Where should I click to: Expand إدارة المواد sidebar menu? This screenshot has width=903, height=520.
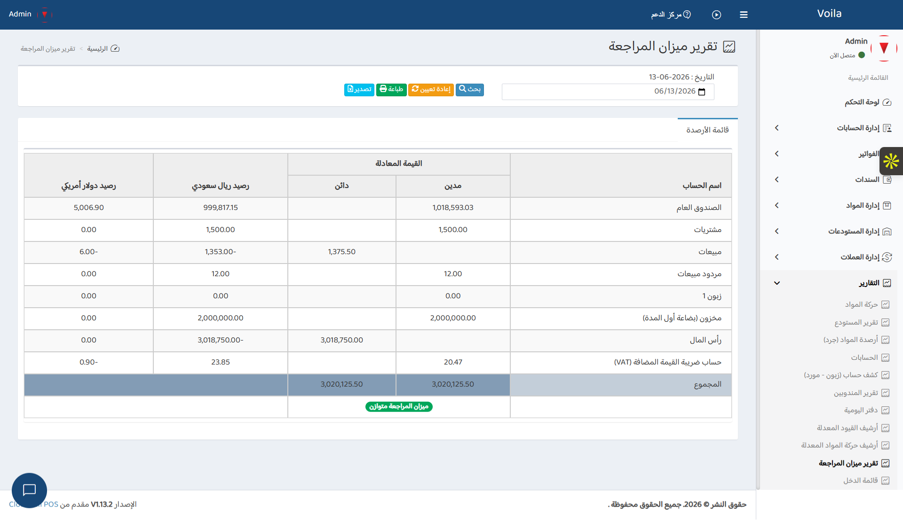[x=833, y=205]
